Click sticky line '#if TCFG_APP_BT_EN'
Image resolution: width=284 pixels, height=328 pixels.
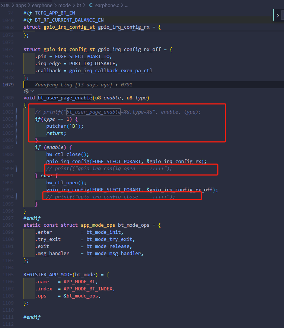click(49, 13)
